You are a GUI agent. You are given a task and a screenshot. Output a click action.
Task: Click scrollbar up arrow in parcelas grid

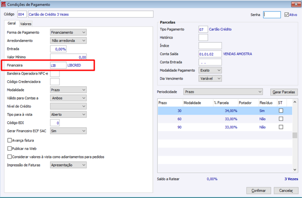pyautogui.click(x=295, y=102)
